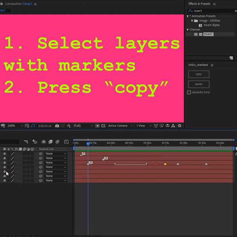Open the Effects & Presets panel menu
Viewport: 237px width, 237px height.
[x=214, y=4]
